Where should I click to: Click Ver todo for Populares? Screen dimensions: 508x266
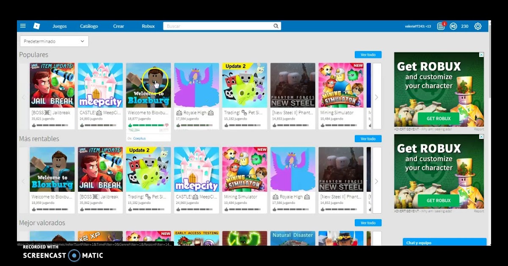coord(368,55)
